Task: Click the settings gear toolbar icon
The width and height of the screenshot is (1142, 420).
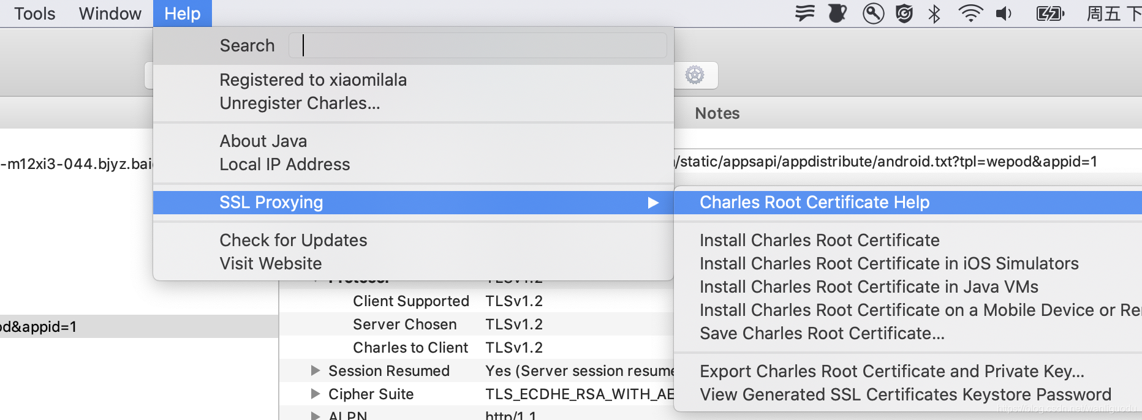Action: 695,75
